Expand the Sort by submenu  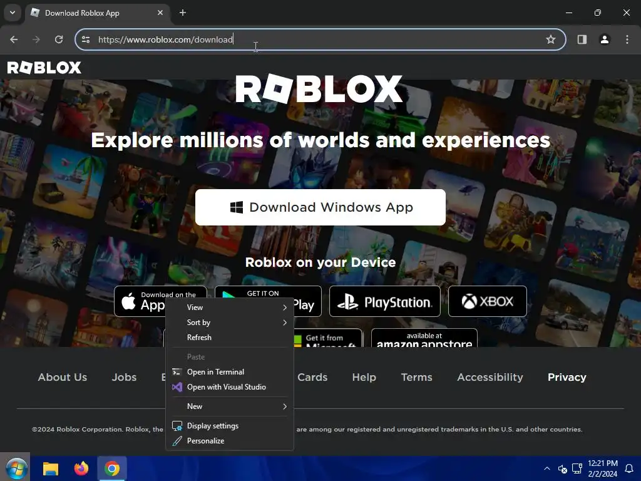click(x=229, y=323)
